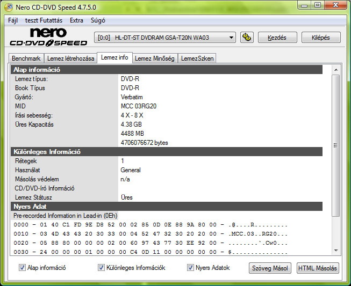351x286 pixels.
Task: Toggle the Alap információ checkbox
Action: 22,267
